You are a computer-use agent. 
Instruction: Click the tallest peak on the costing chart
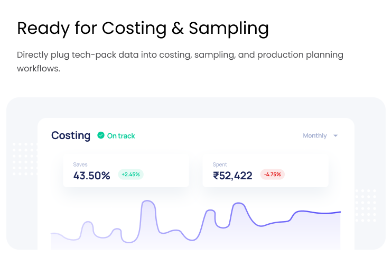[148, 202]
